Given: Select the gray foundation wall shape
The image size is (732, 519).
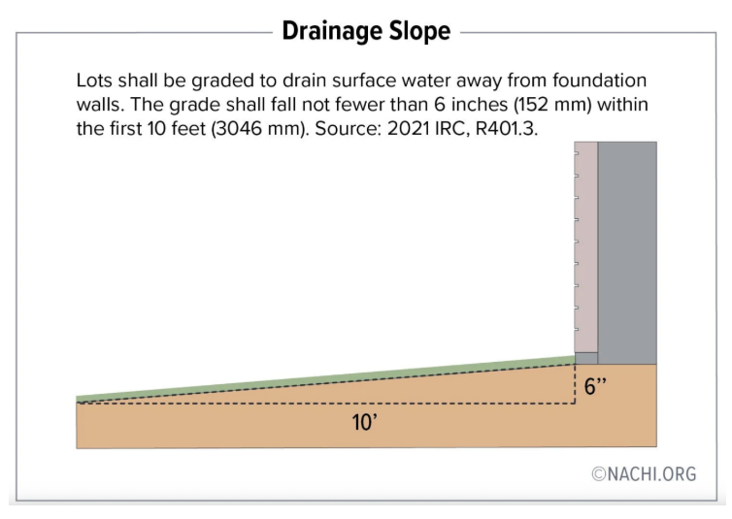Looking at the screenshot, I should [x=627, y=252].
